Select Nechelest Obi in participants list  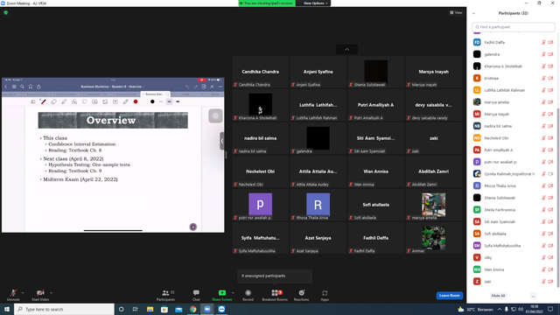(513, 138)
